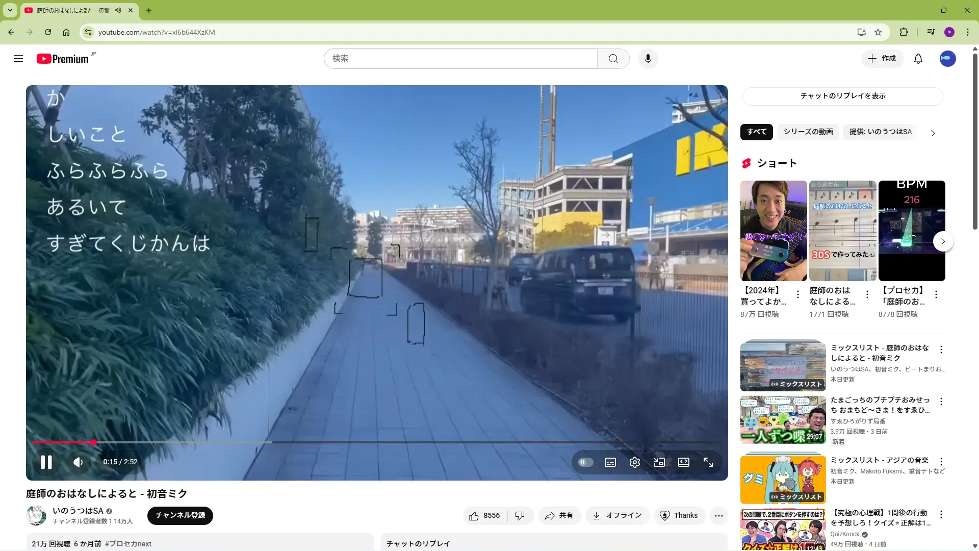Subscribe with チャンネル登録 button
This screenshot has height=551, width=979.
pos(180,515)
